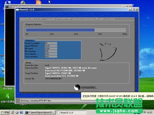This screenshot has height=115, width=154.
Task: Click the first quick launch icon in taskbar
Action: [x=13, y=112]
